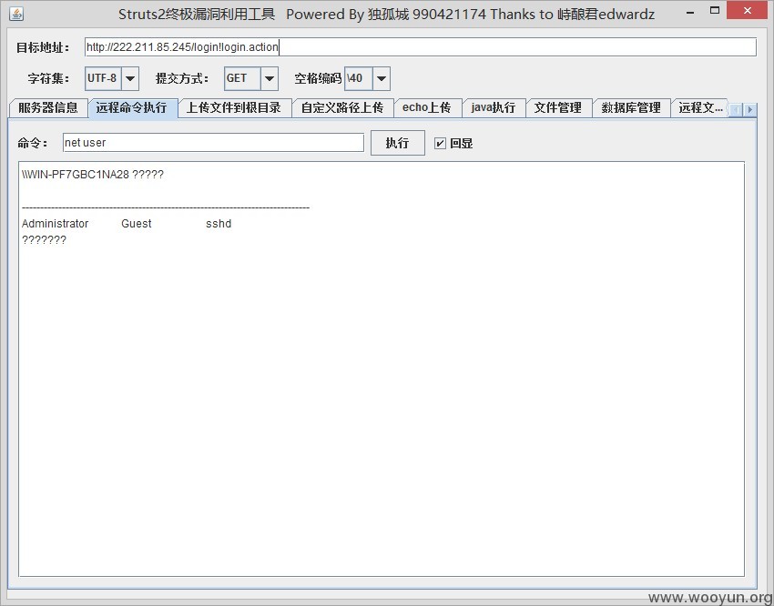Click the Guest user in output
The image size is (774, 606).
(x=137, y=224)
